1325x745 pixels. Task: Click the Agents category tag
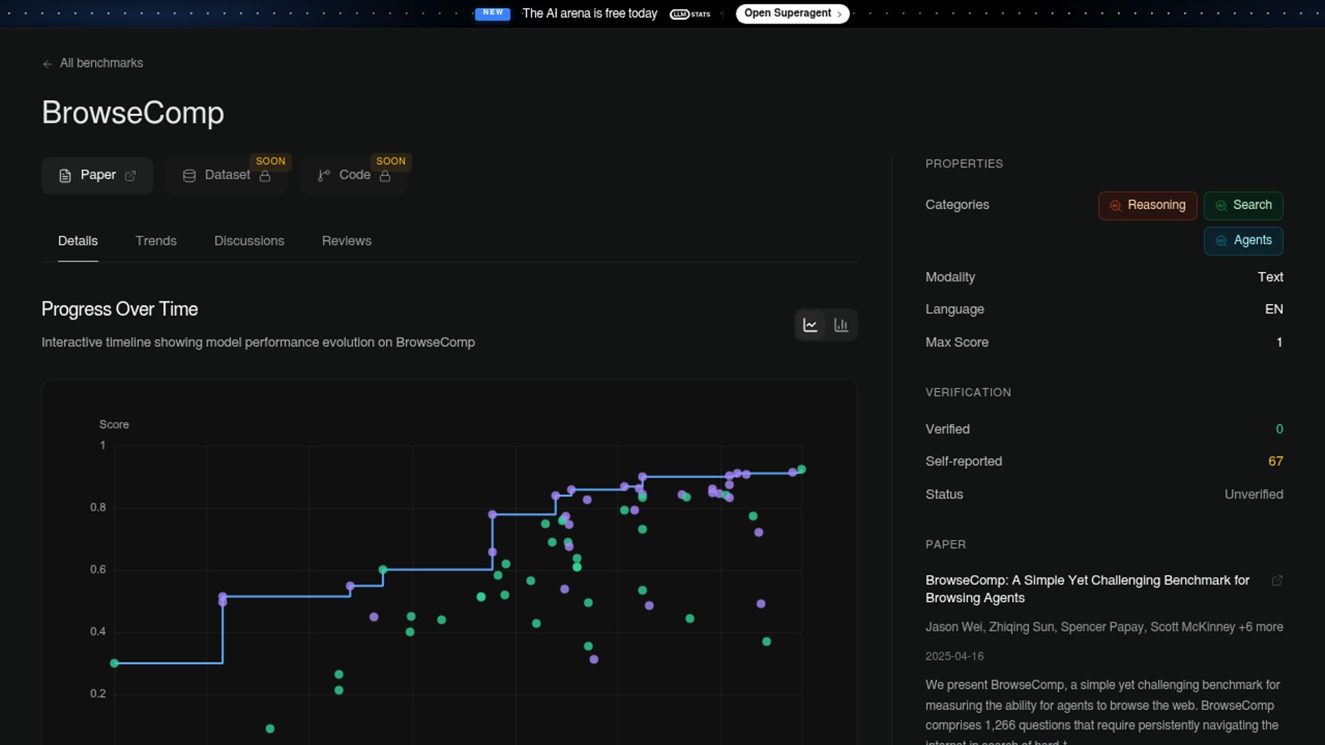tap(1244, 241)
